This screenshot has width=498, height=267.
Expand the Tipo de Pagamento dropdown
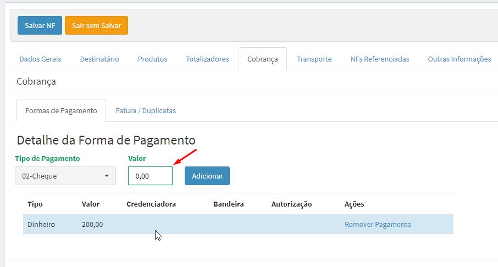click(65, 176)
